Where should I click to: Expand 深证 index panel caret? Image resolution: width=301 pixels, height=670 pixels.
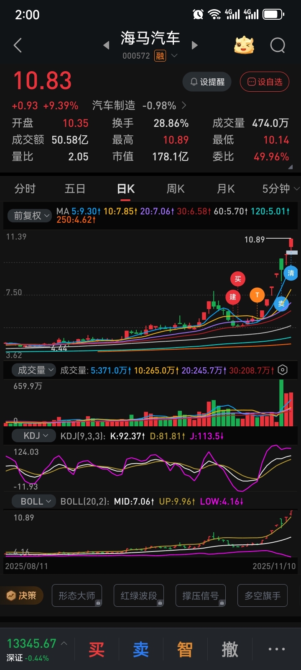point(64,643)
